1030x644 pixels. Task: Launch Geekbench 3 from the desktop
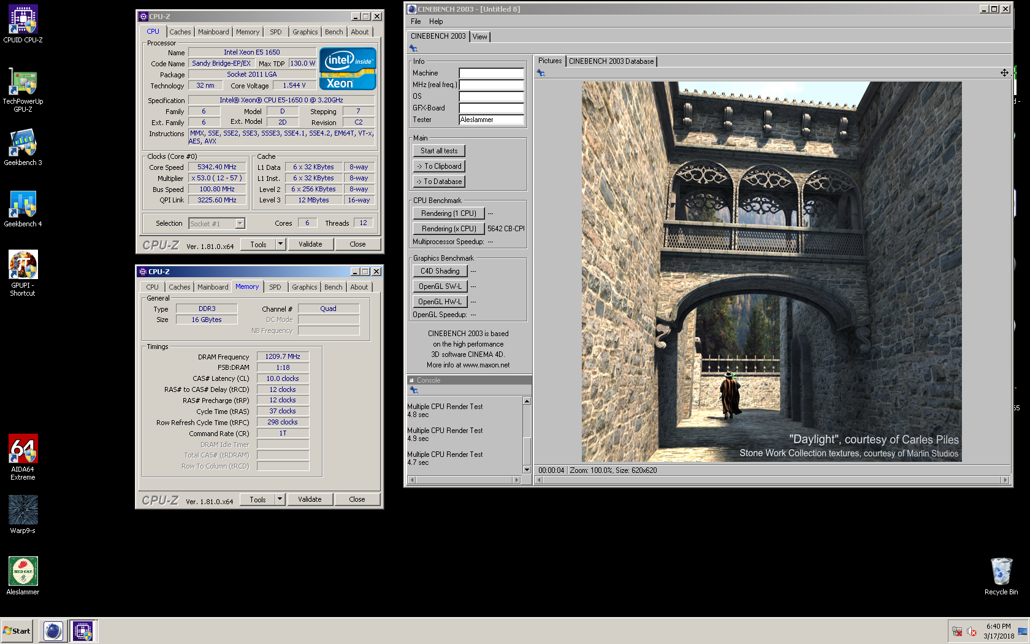coord(23,147)
